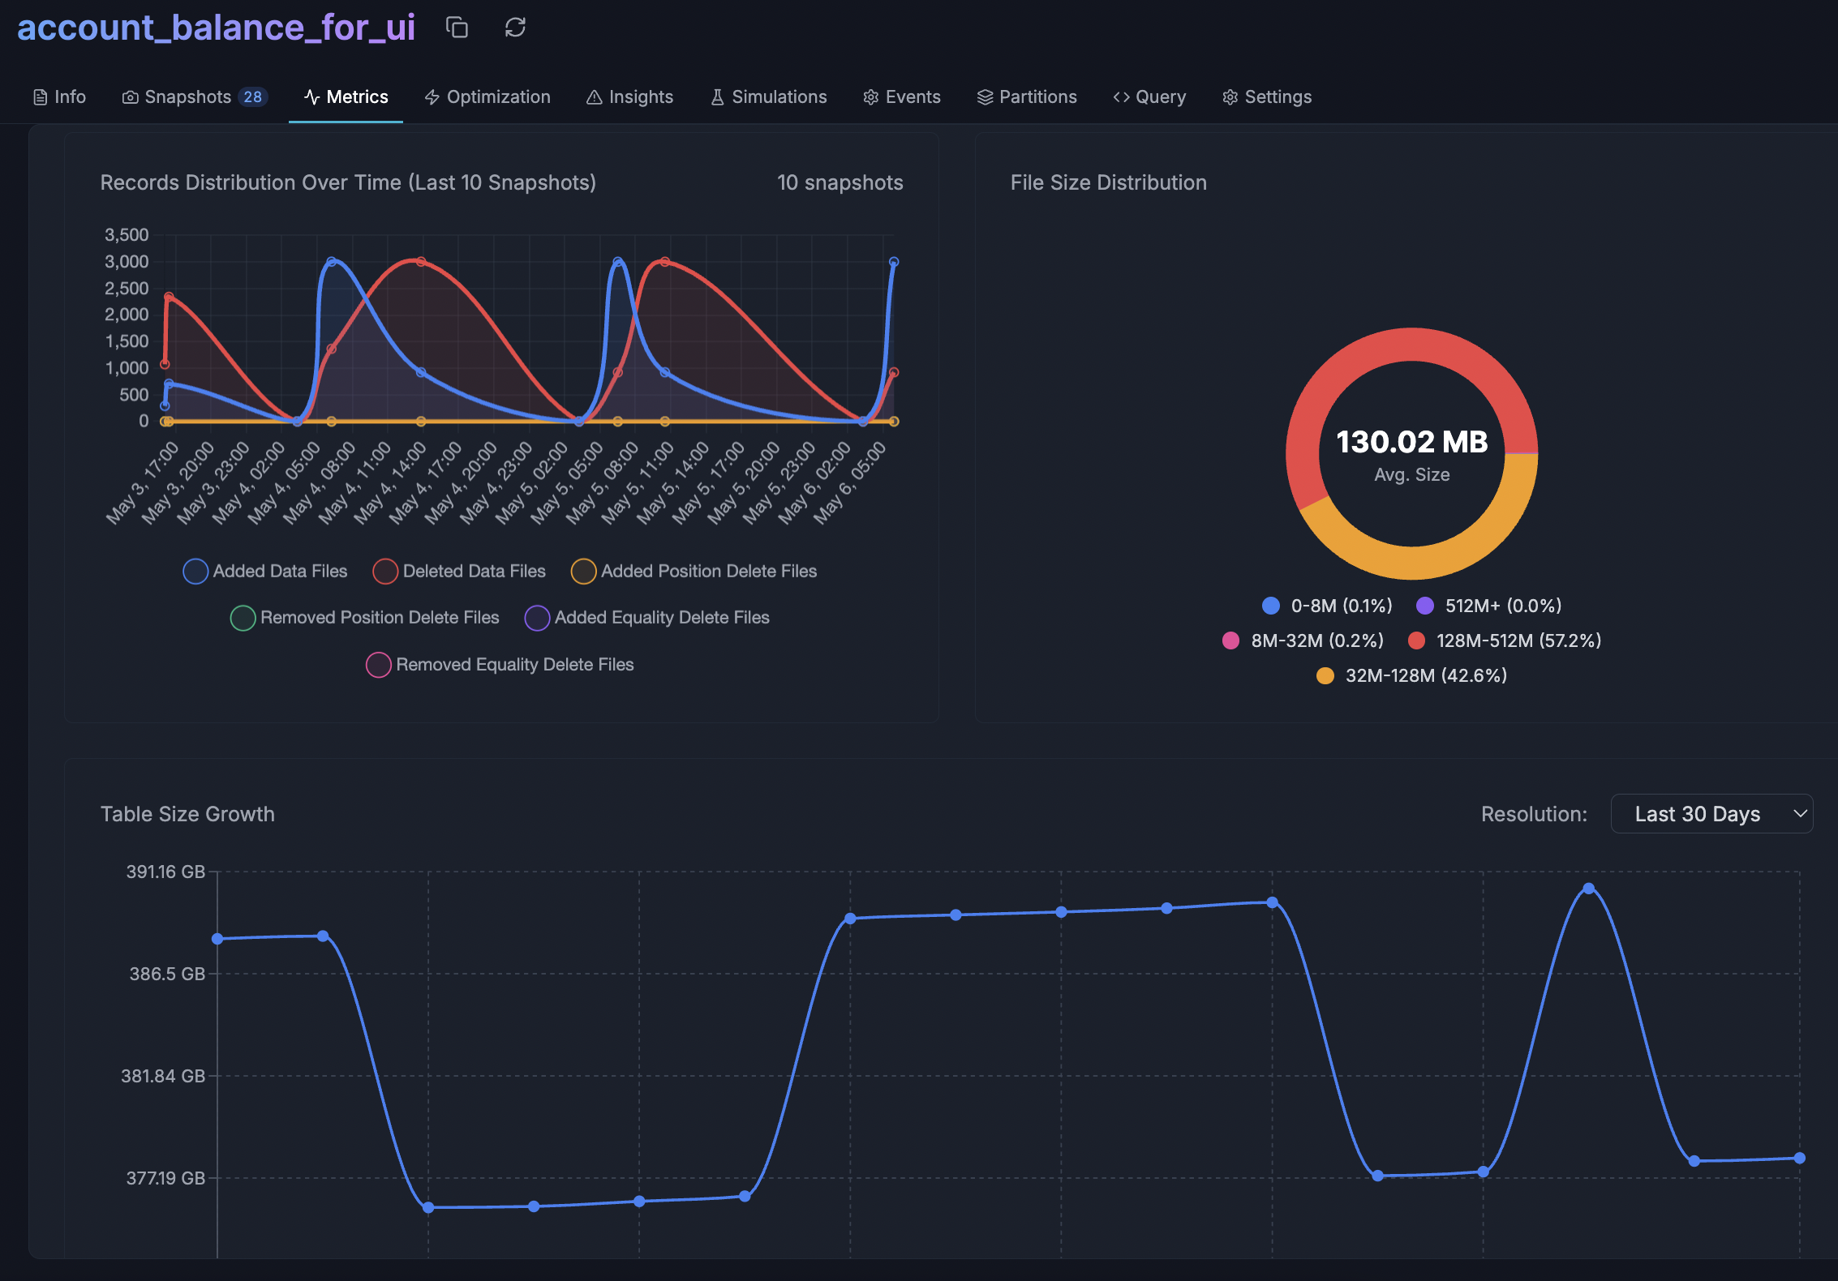
Task: Toggle the 0-8M (0.1%) legend item
Action: [1327, 606]
